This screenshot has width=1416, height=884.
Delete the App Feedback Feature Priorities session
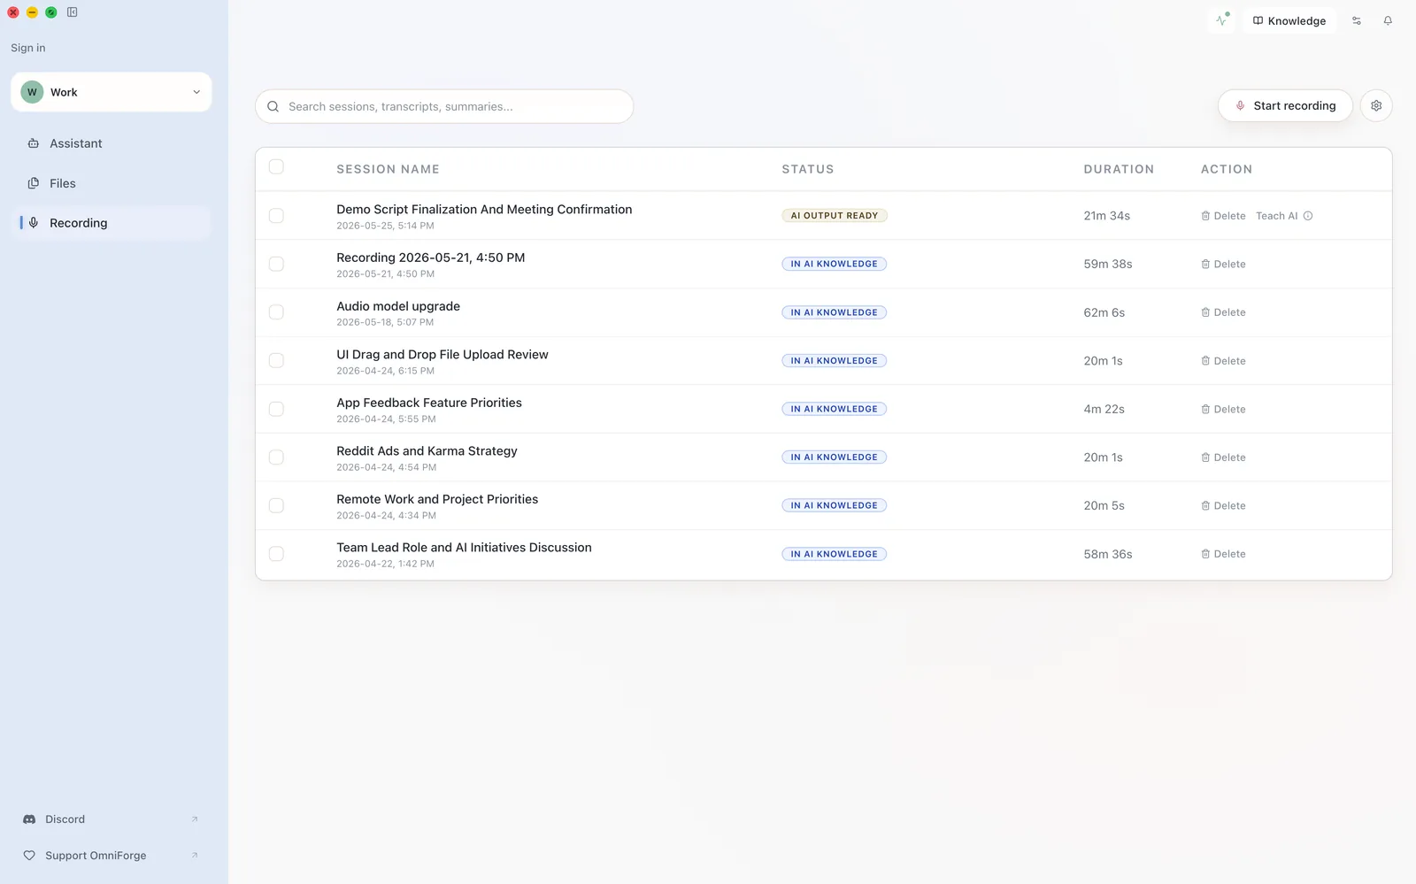1223,409
